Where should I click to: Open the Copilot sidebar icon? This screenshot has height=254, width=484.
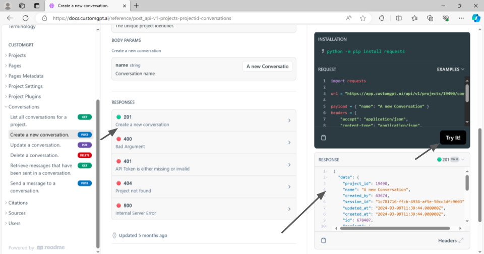(x=475, y=18)
